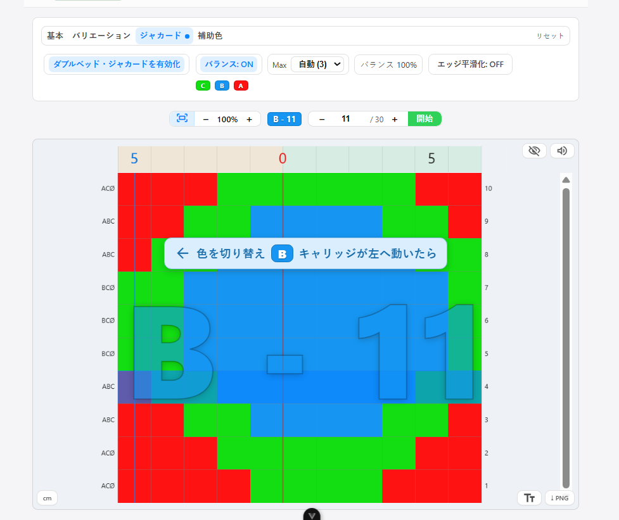The image size is (619, 520).
Task: Click the zoom out minus button
Action: coord(206,119)
